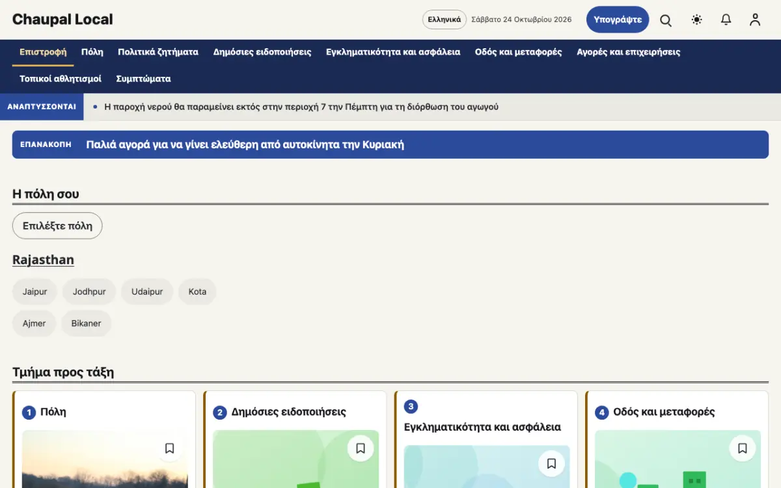
Task: Click the ΑΝΑΠΤΥΣΣΟΝΤΑΙ ticker label
Action: click(x=42, y=107)
